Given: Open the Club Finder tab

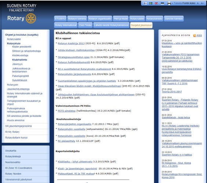Looking at the screenshot, I should (x=85, y=25).
